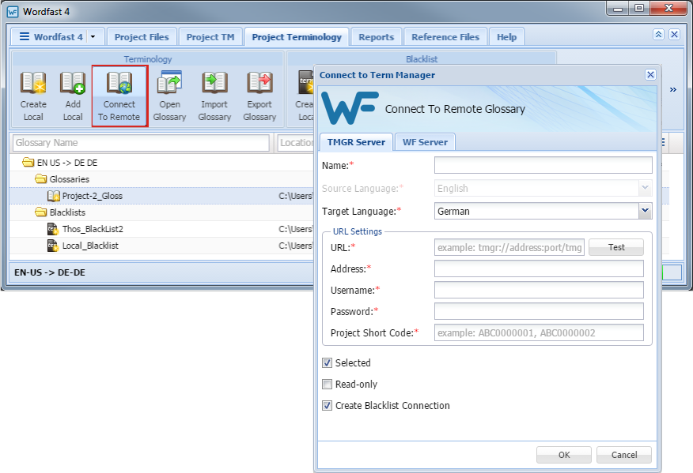Show more ribbon tools with the double chevron
The image size is (693, 473).
click(672, 90)
